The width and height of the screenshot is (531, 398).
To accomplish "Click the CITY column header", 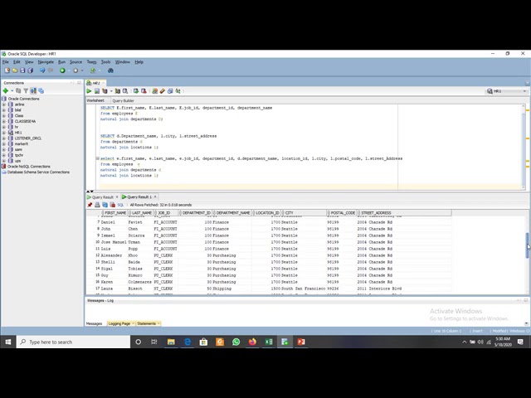I will (x=304, y=213).
